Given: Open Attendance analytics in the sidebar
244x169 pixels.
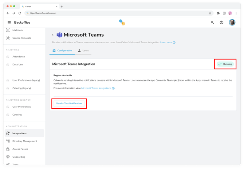Looking at the screenshot, I should pos(19,57).
